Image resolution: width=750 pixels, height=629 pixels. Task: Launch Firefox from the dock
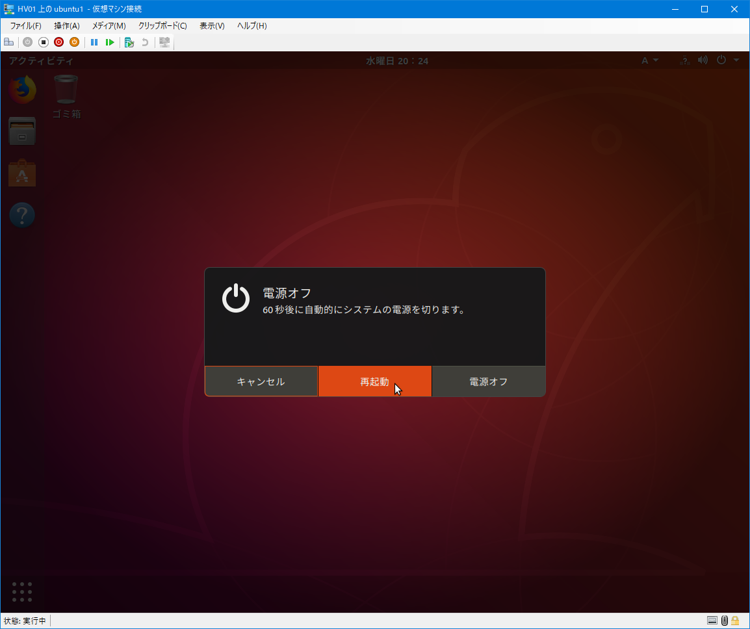[22, 90]
